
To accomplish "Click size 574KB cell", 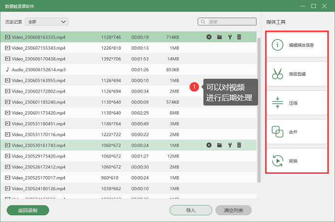I will tap(173, 102).
